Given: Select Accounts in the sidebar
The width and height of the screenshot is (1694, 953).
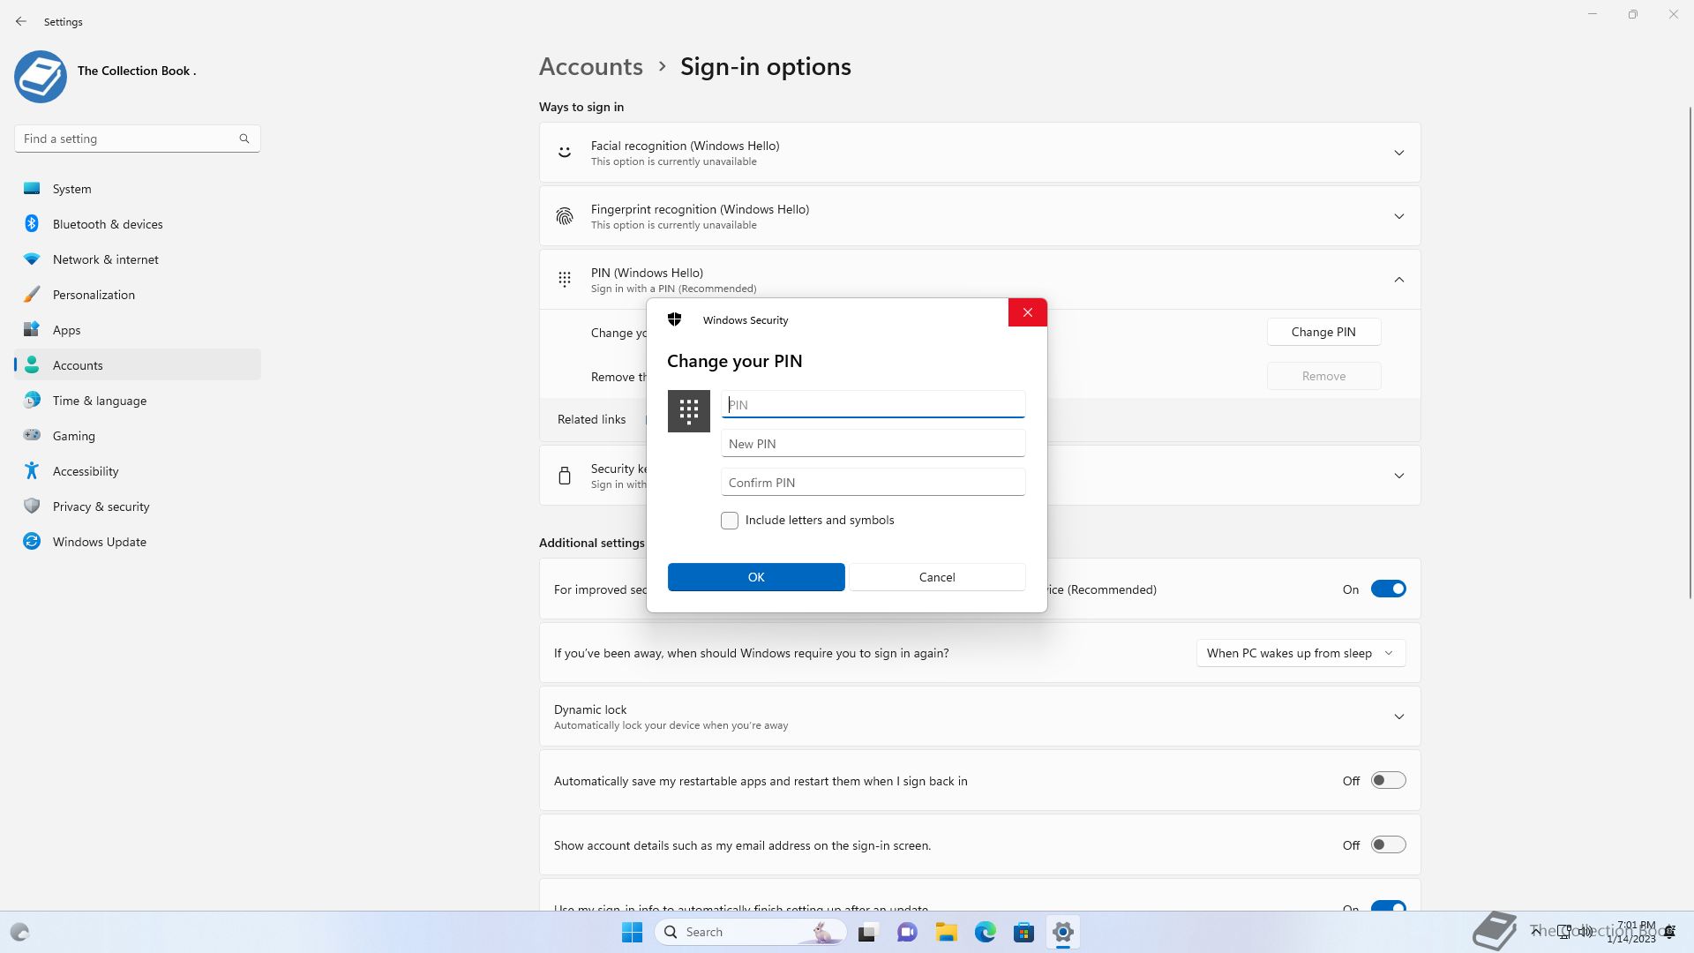Looking at the screenshot, I should click(138, 365).
